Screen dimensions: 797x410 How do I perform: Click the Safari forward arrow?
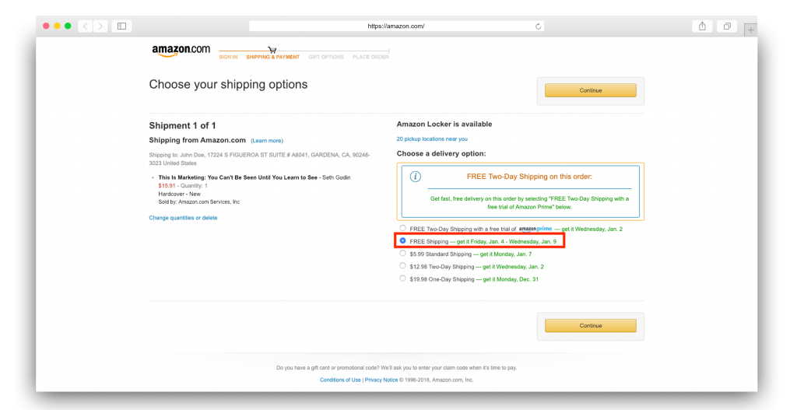tap(100, 26)
